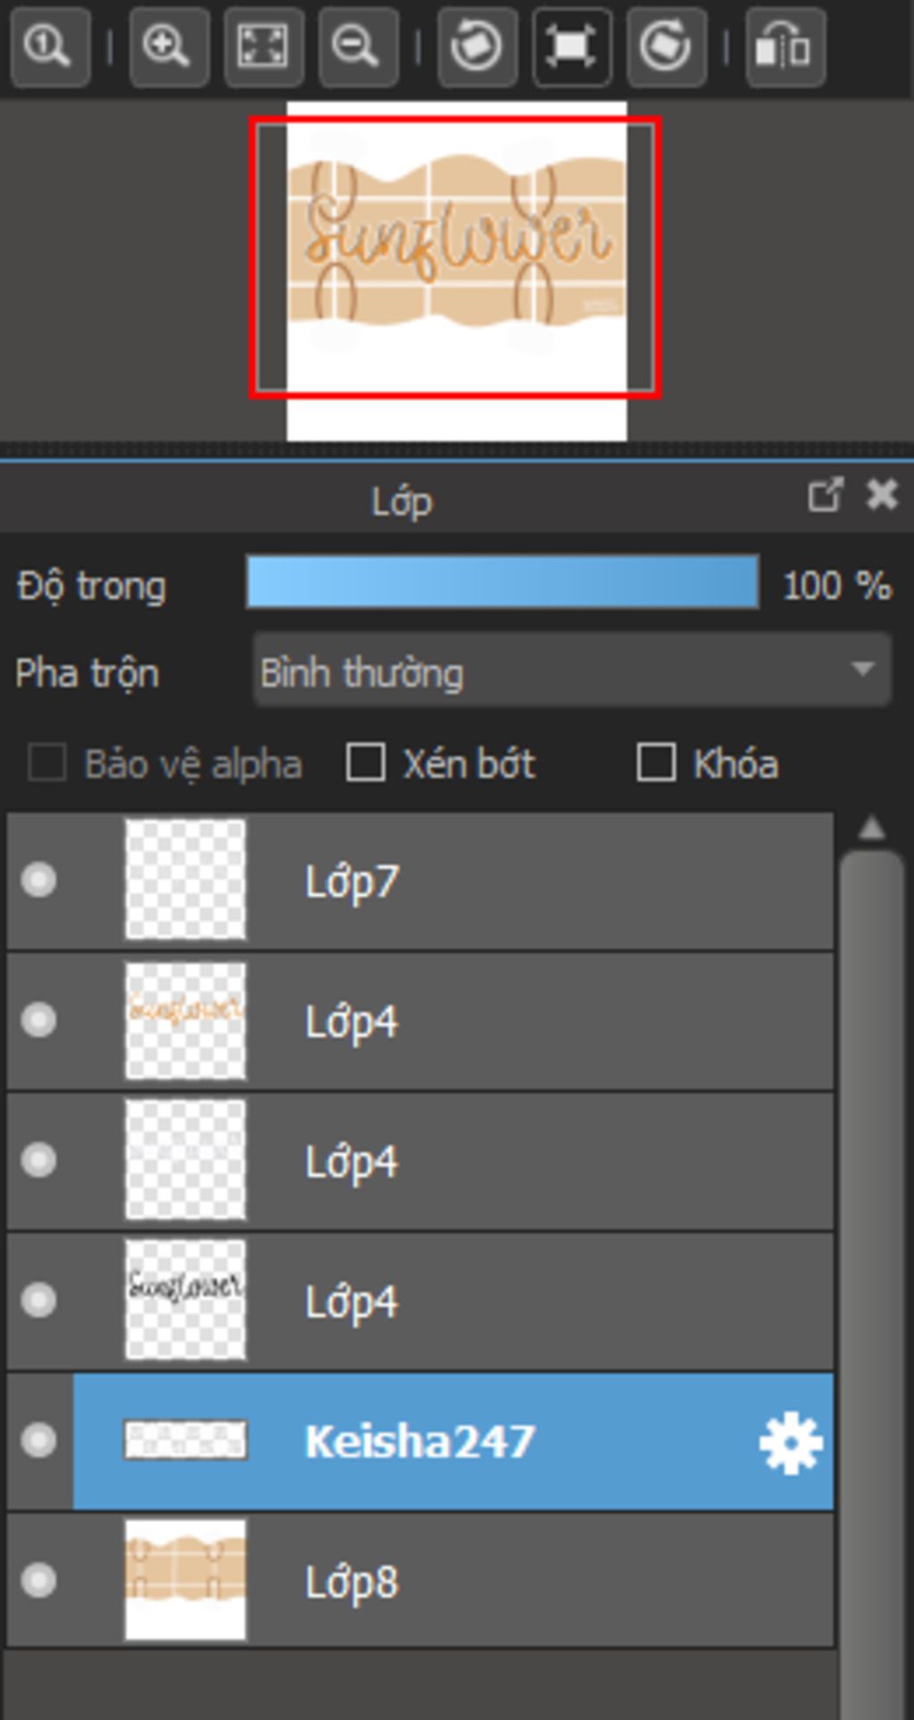Open the Pha trộn blend mode dropdown
914x1720 pixels.
[x=572, y=671]
